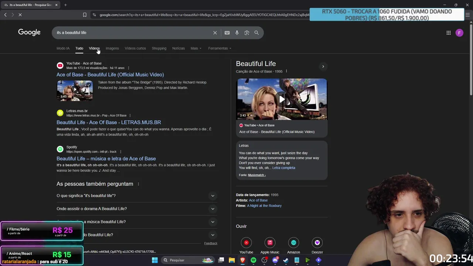Listen on Amazon in Ouvir section
The height and width of the screenshot is (266, 473).
[293, 246]
